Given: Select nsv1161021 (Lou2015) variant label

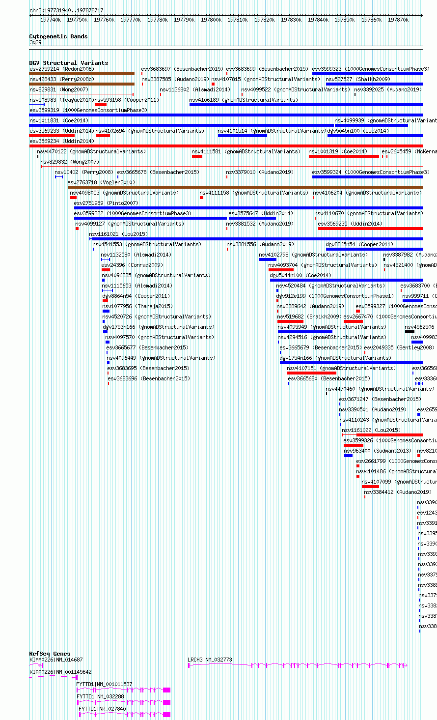Looking at the screenshot, I should [118, 234].
